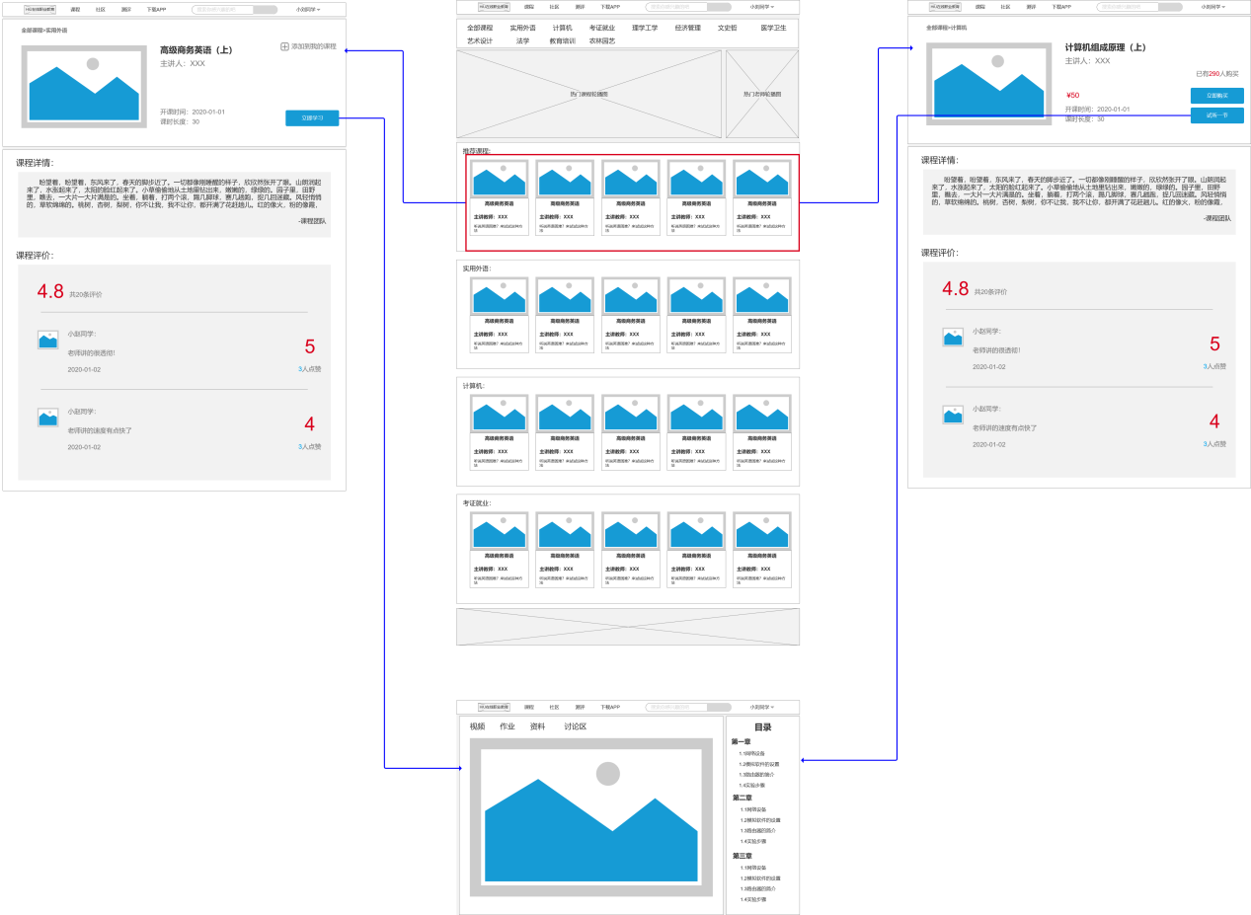Click the site logo on the video page header

click(x=494, y=707)
